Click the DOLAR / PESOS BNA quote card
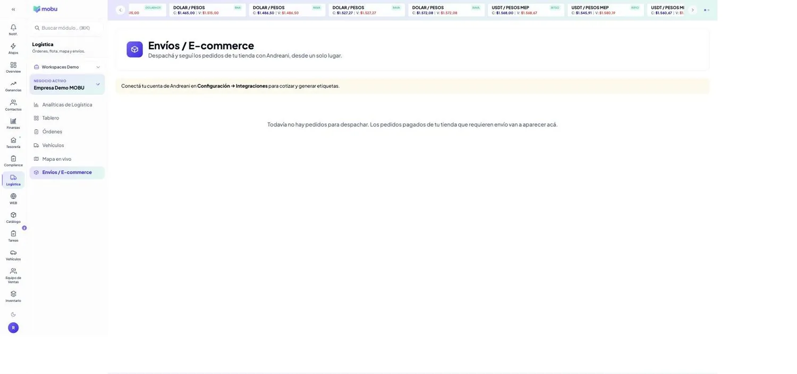This screenshot has width=797, height=374. pyautogui.click(x=207, y=10)
